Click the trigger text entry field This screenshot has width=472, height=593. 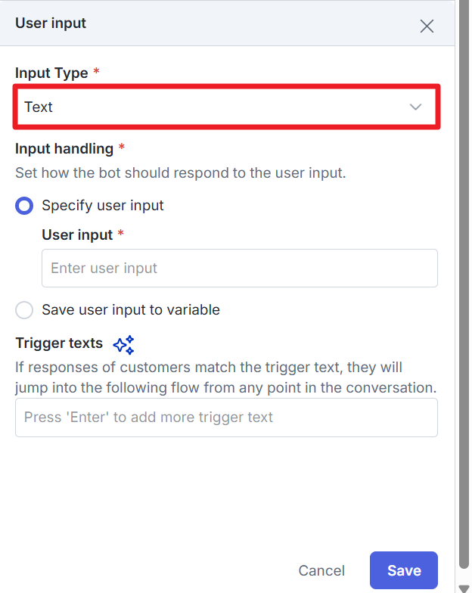click(x=226, y=418)
